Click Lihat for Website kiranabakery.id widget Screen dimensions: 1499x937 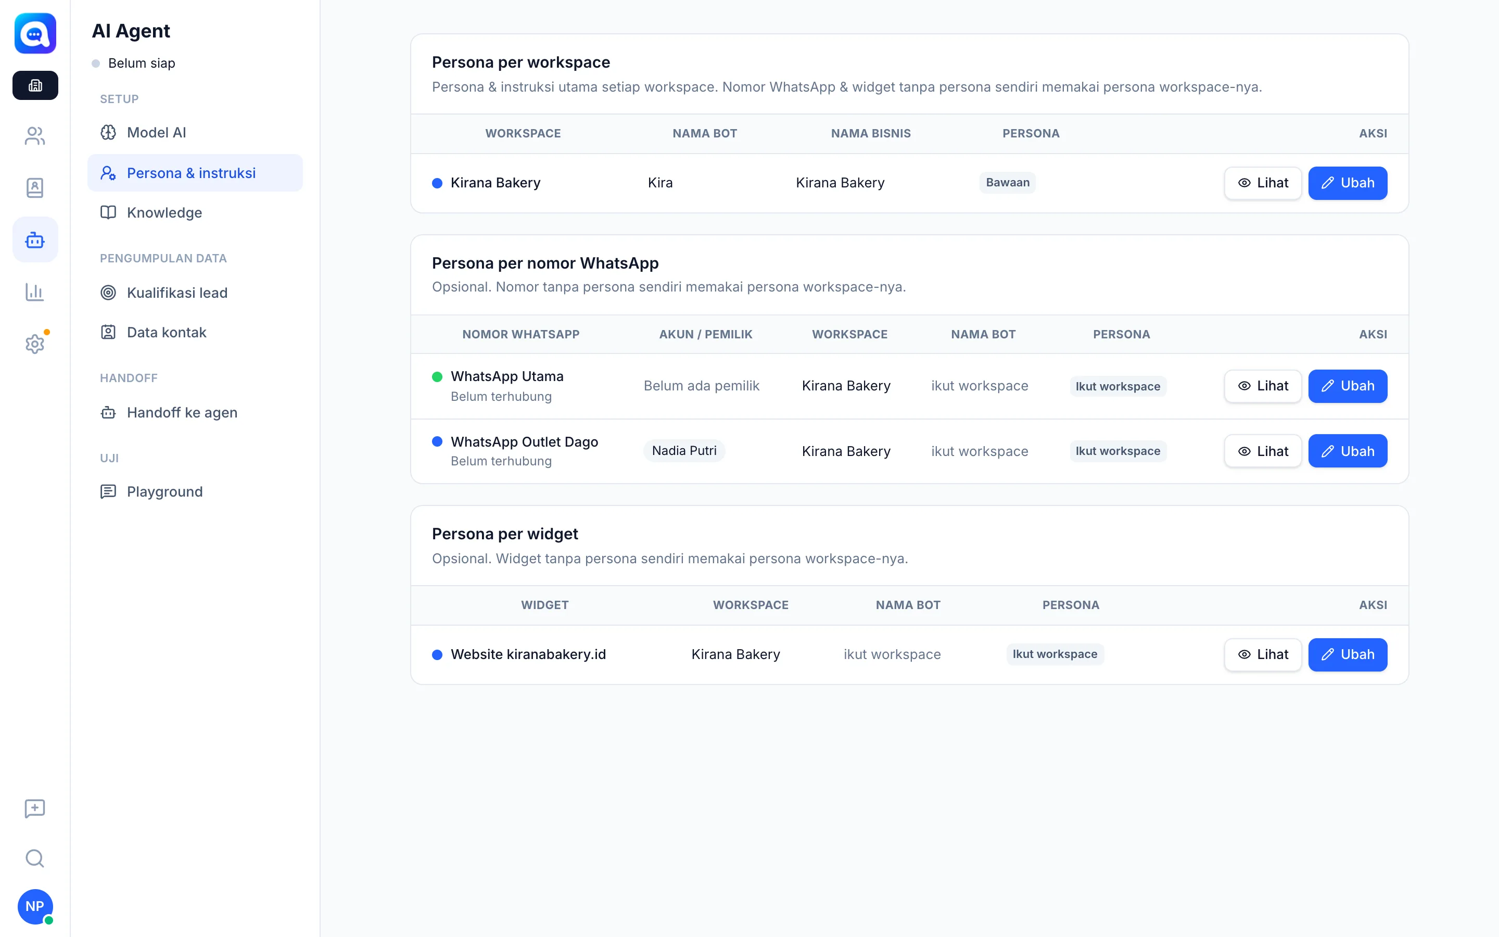[1263, 654]
